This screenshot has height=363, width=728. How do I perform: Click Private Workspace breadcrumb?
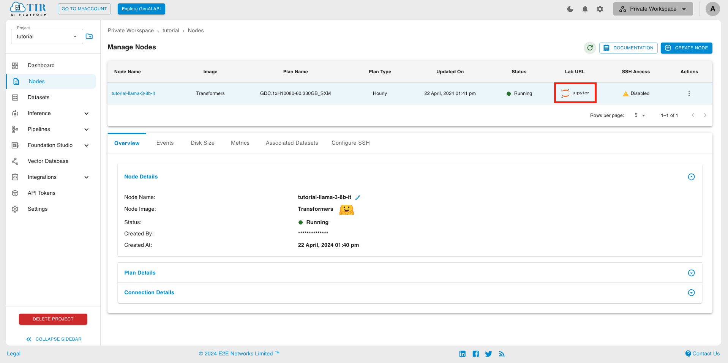click(x=131, y=30)
